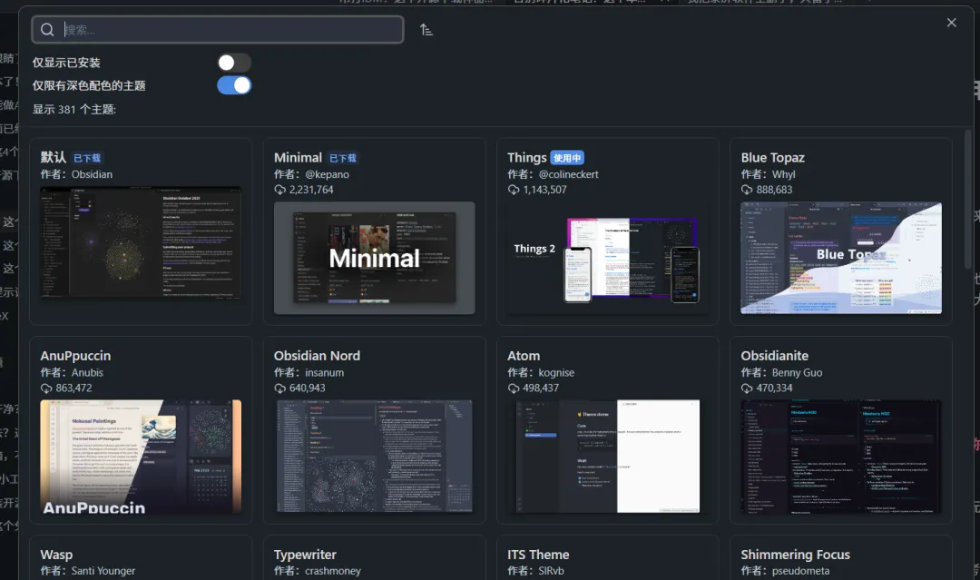The height and width of the screenshot is (580, 980).
Task: Click download count 2,231,764
Action: click(x=311, y=190)
